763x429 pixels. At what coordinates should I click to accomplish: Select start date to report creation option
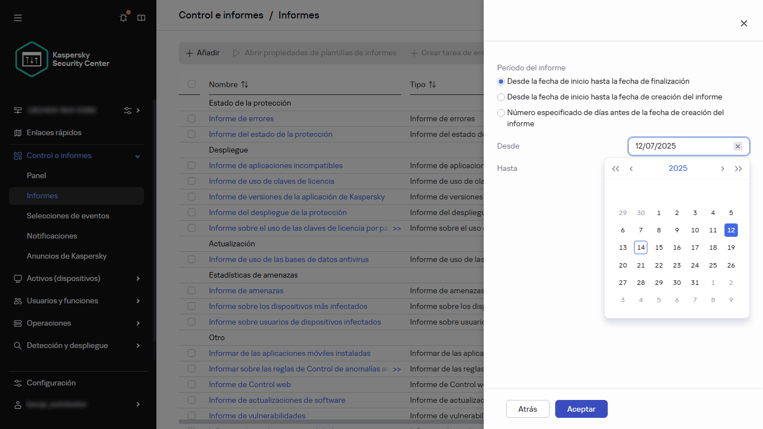click(501, 97)
